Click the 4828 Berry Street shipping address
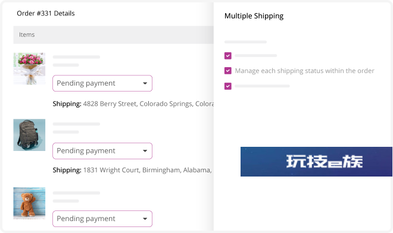This screenshot has height=233, width=393. tap(148, 104)
